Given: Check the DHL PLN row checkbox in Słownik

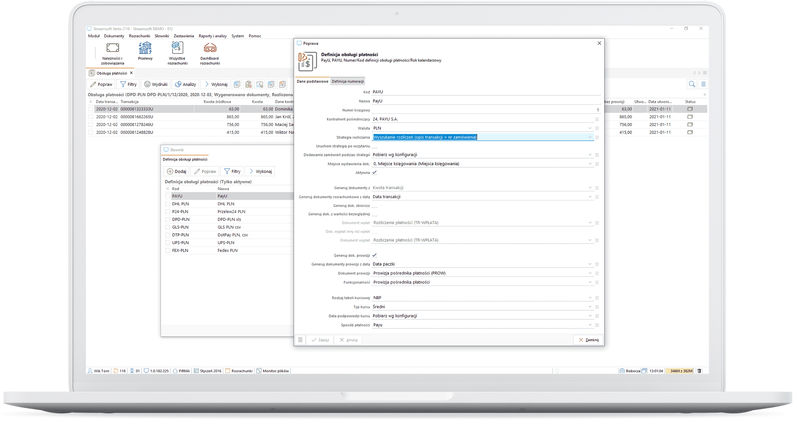Looking at the screenshot, I should tap(168, 204).
